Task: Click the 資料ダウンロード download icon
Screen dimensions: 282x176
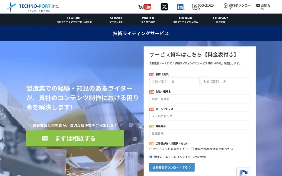Action: [x=226, y=5]
